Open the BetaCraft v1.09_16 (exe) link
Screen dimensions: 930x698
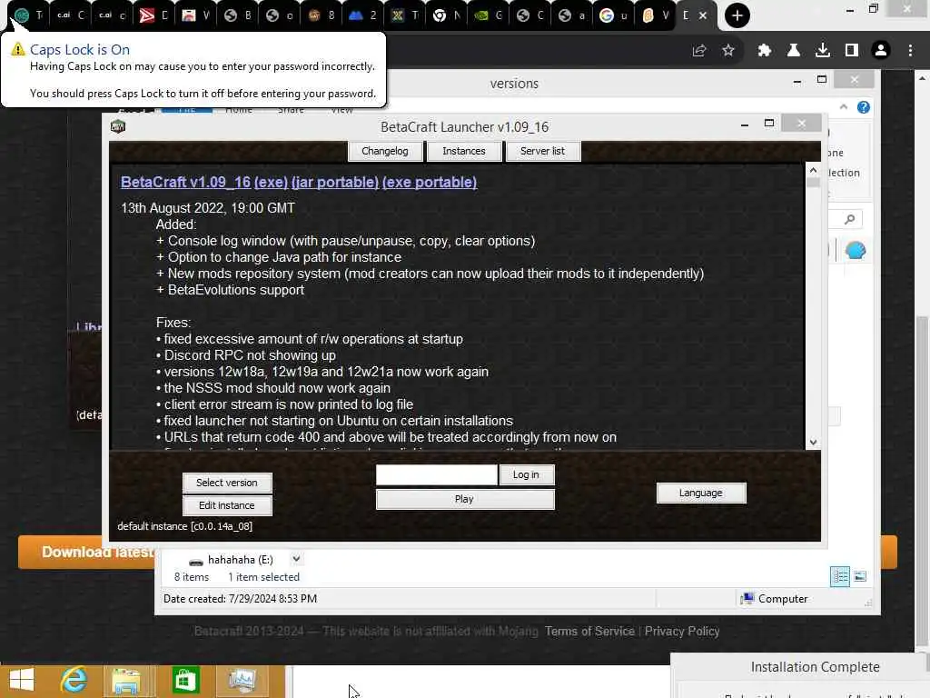(x=204, y=182)
